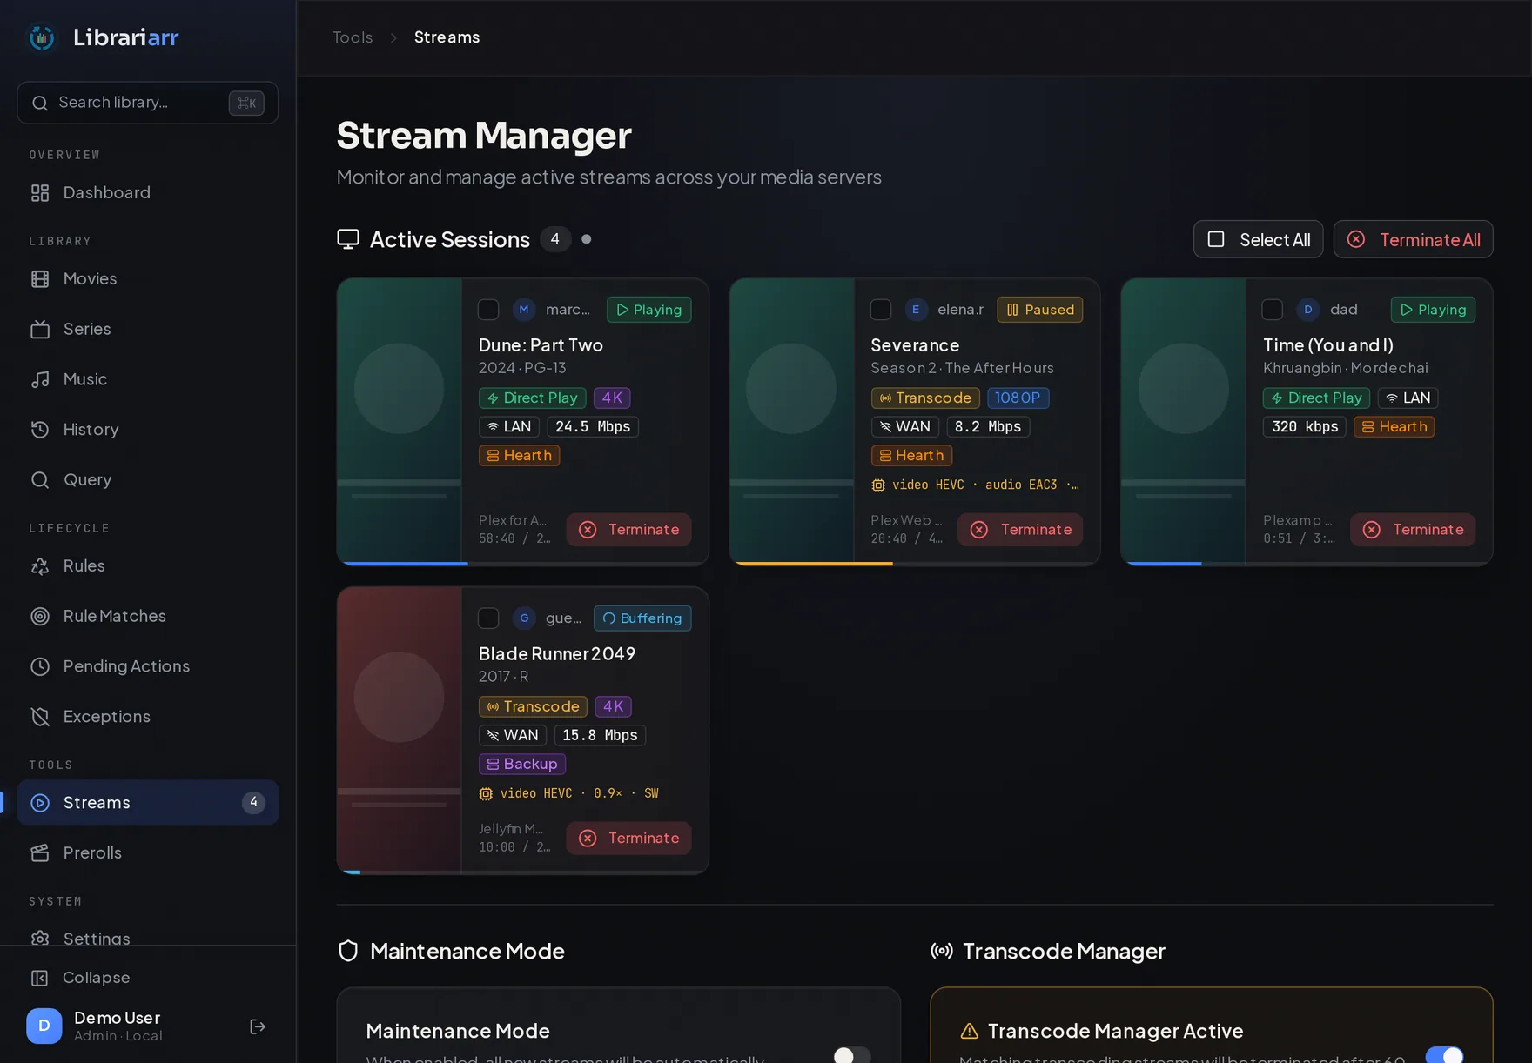Click the Blade Runner 2049 poster thumbnail
This screenshot has height=1063, width=1532.
[400, 730]
